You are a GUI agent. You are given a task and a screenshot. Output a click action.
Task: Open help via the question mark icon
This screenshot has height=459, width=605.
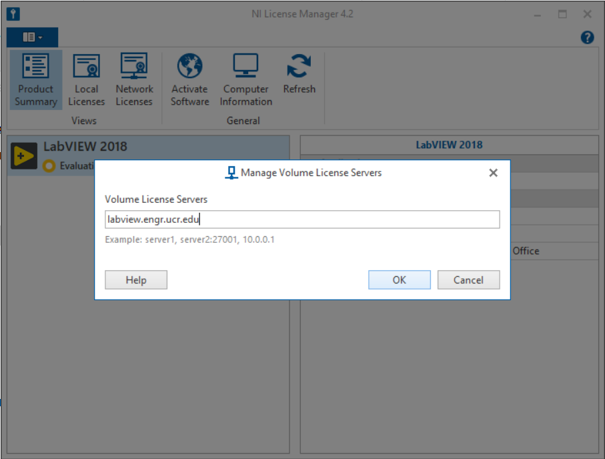[587, 37]
